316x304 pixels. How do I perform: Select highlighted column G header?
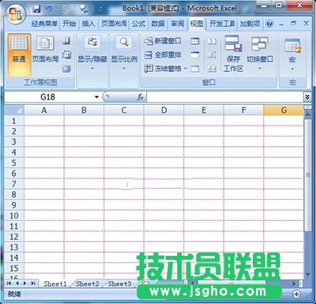coord(284,111)
